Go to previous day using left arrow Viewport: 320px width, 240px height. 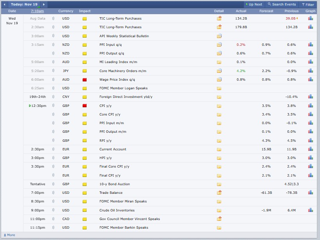5,4
